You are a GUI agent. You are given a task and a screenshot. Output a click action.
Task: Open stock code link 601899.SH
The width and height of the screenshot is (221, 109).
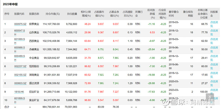tap(20, 100)
